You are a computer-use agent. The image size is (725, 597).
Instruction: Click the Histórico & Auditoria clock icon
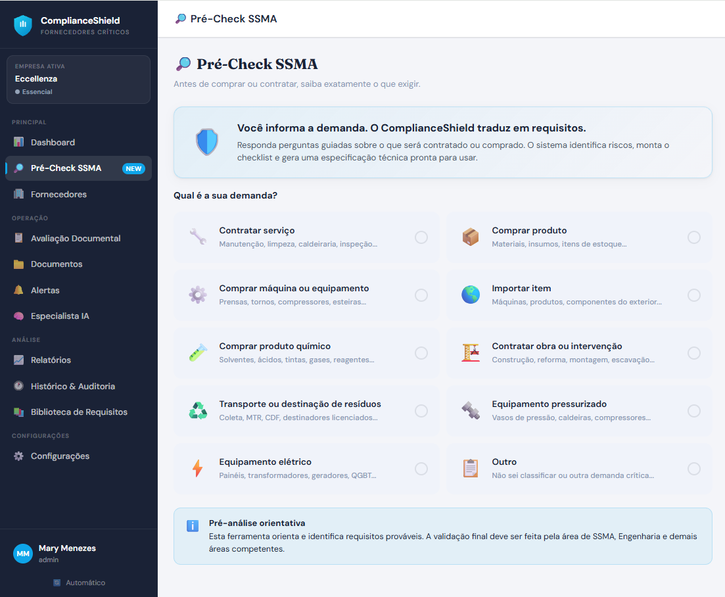click(x=18, y=386)
